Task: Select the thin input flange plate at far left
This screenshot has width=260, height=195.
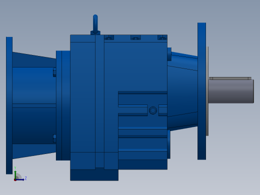Action: (x=9, y=105)
